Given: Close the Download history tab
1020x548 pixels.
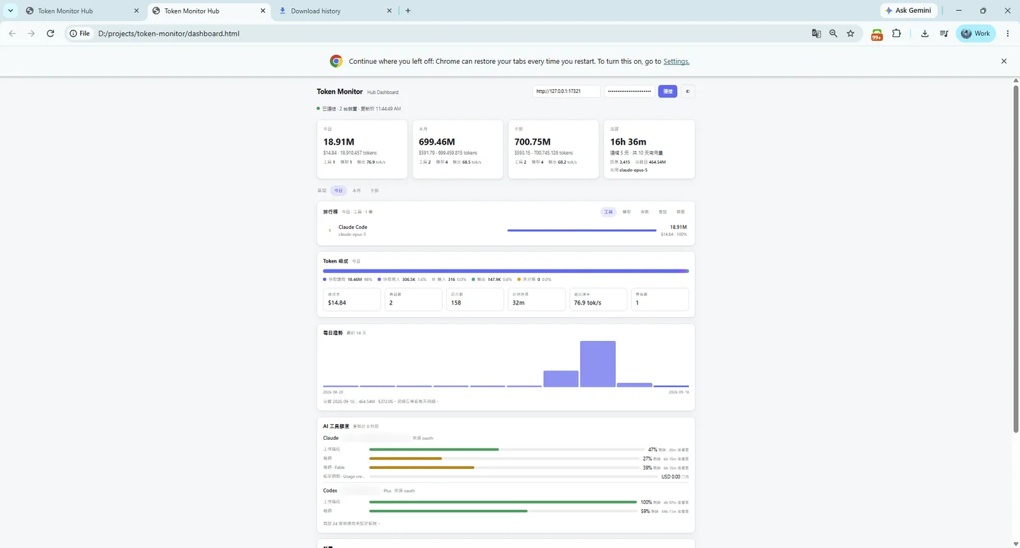Looking at the screenshot, I should coord(391,11).
